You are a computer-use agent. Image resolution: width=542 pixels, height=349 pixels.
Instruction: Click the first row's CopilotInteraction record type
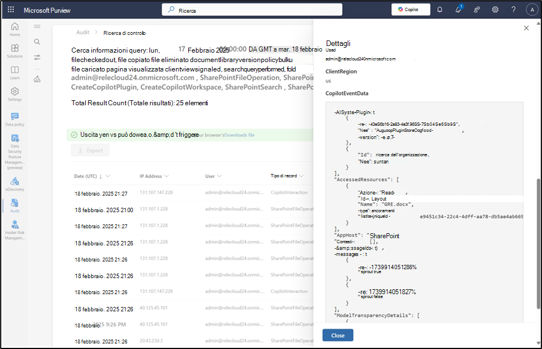click(289, 192)
